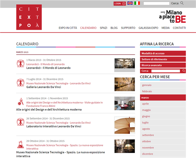Open the CALENDARIO menu item

[88, 28]
